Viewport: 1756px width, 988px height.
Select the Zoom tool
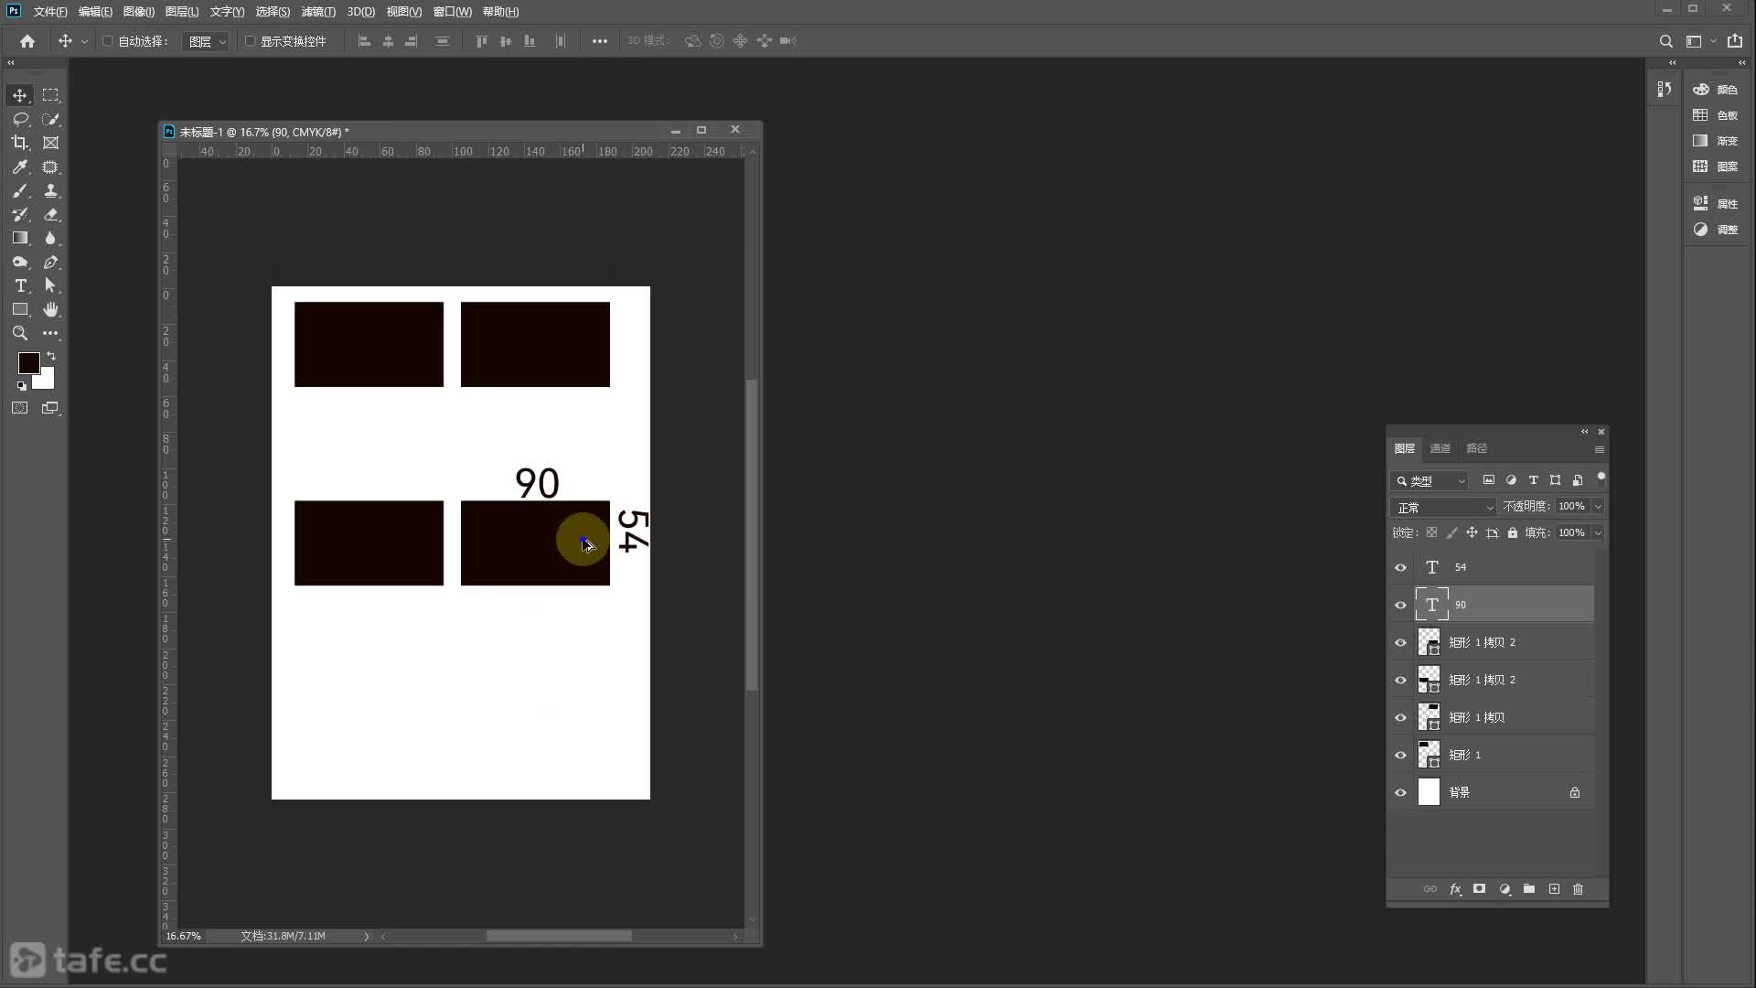point(19,333)
